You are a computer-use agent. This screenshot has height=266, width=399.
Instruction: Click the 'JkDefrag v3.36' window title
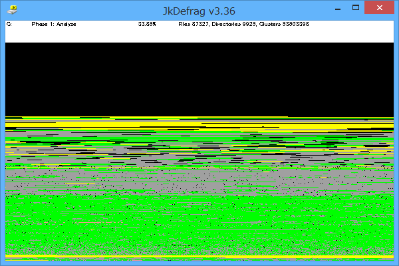pyautogui.click(x=199, y=11)
